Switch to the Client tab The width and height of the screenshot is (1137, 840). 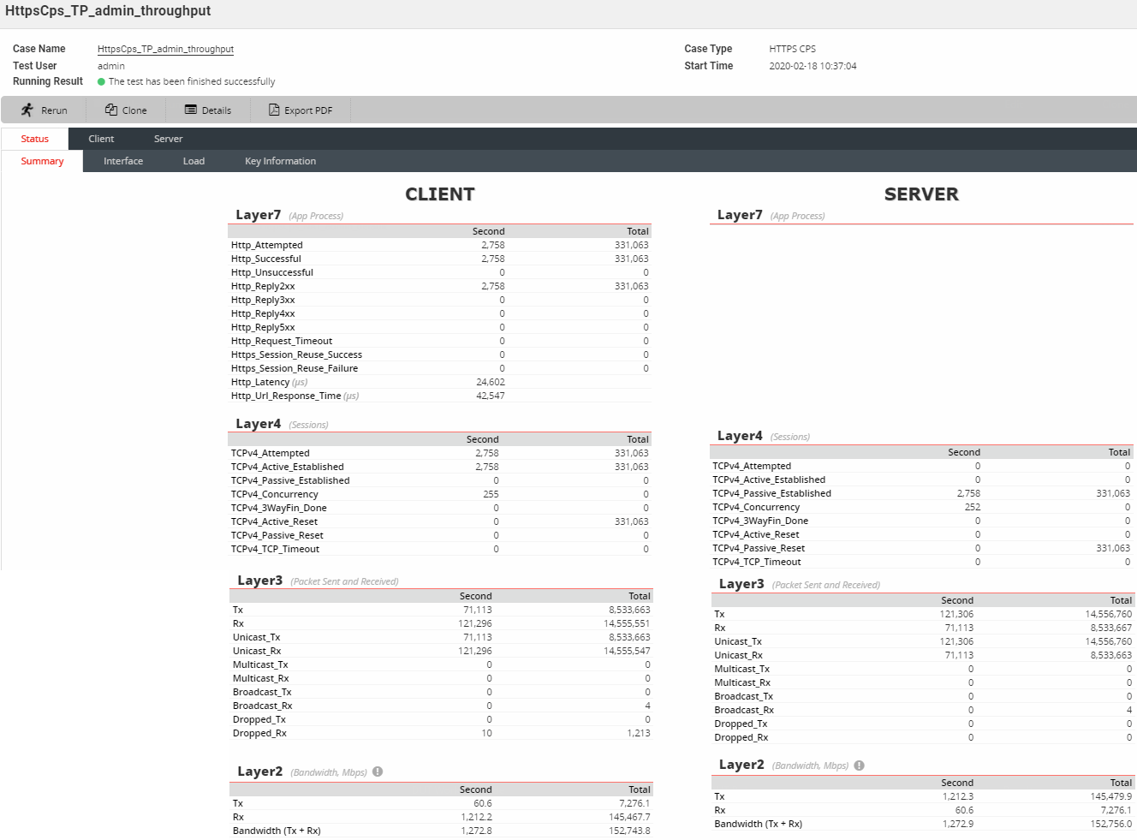click(x=101, y=138)
